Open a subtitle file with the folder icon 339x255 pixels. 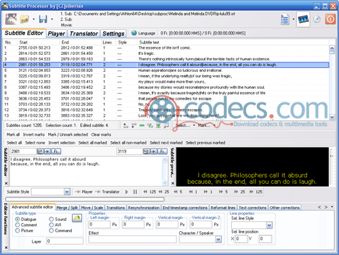(24, 19)
